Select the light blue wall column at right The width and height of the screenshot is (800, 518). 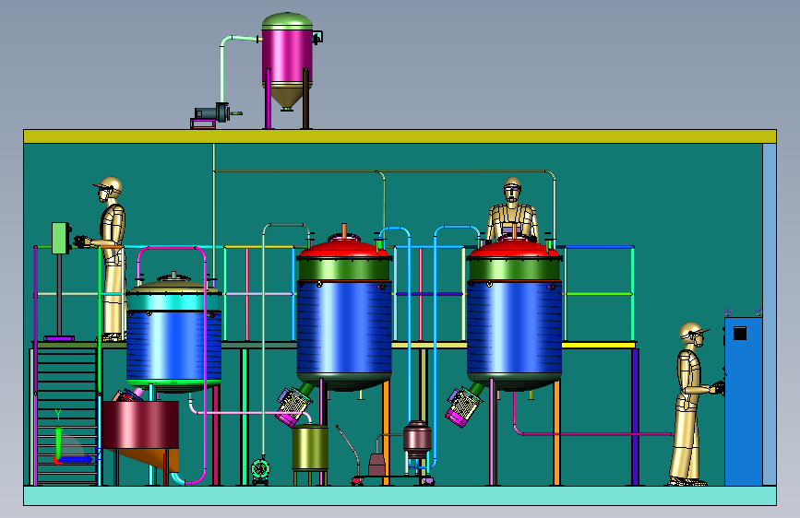tap(770, 314)
